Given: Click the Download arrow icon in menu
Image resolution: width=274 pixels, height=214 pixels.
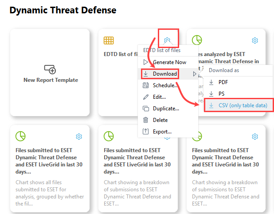Looking at the screenshot, I should [x=145, y=74].
